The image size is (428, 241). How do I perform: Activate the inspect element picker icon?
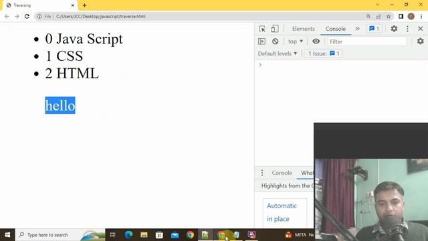(262, 29)
